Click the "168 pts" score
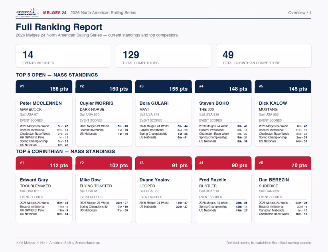Viewport: 328px width, 252px height. tap(59, 89)
